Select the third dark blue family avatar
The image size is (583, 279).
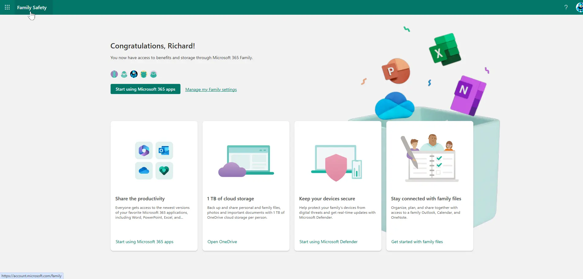click(x=134, y=74)
